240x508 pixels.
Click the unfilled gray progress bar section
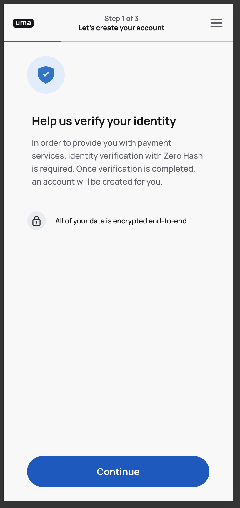pos(147,41)
